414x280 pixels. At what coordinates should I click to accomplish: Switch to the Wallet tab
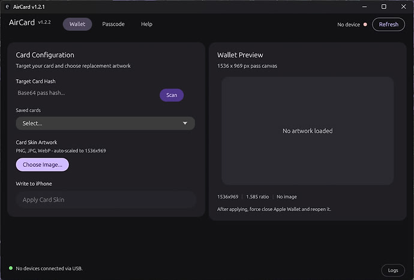point(77,24)
